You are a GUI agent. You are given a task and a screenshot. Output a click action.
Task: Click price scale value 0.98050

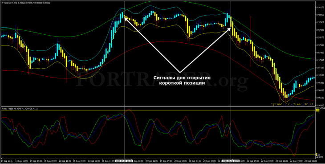(320, 15)
